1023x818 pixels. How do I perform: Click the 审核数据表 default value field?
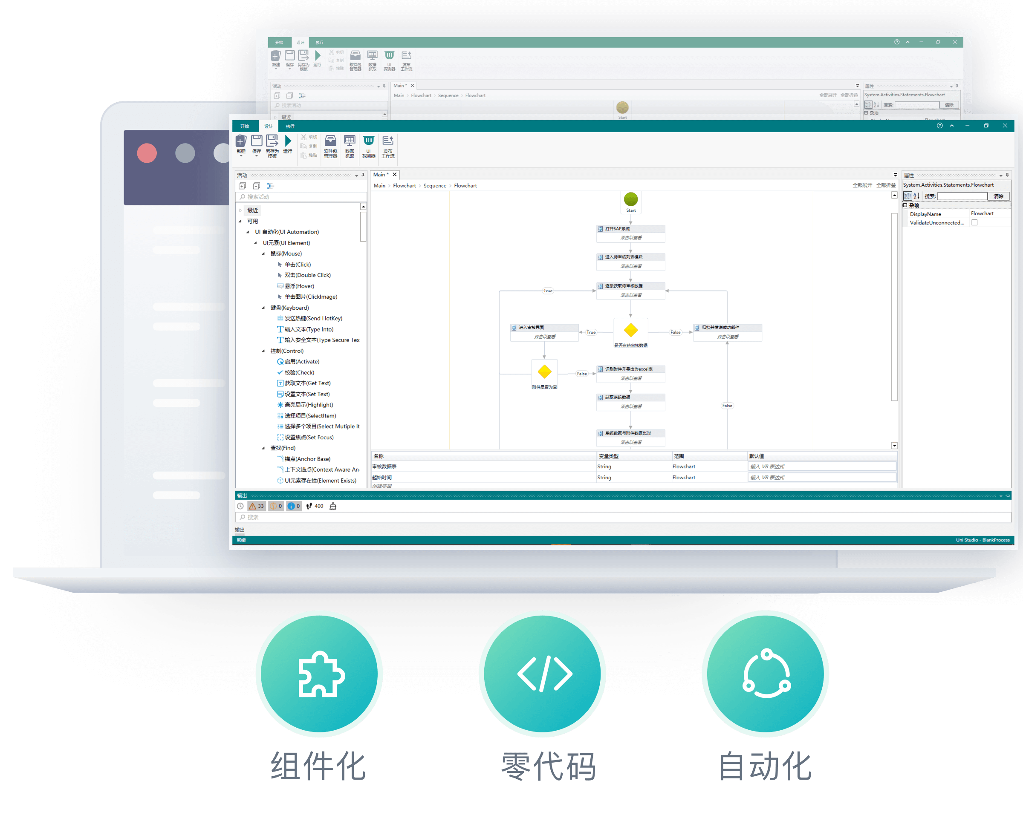click(822, 467)
